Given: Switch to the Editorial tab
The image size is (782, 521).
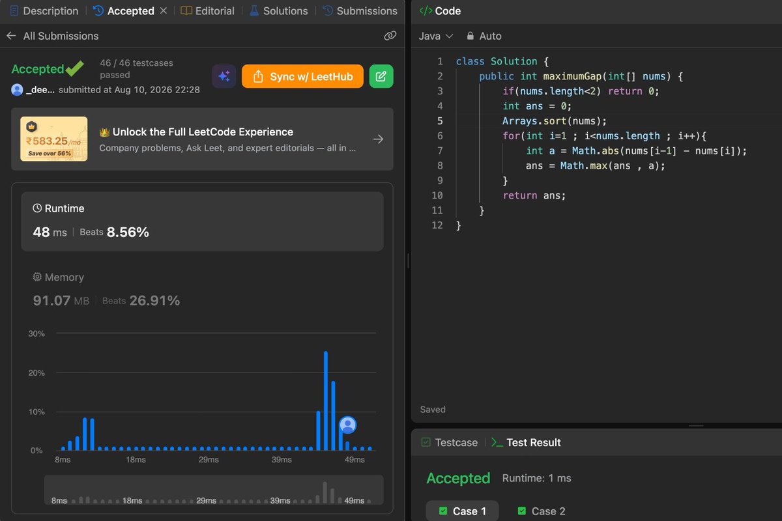Looking at the screenshot, I should point(207,11).
